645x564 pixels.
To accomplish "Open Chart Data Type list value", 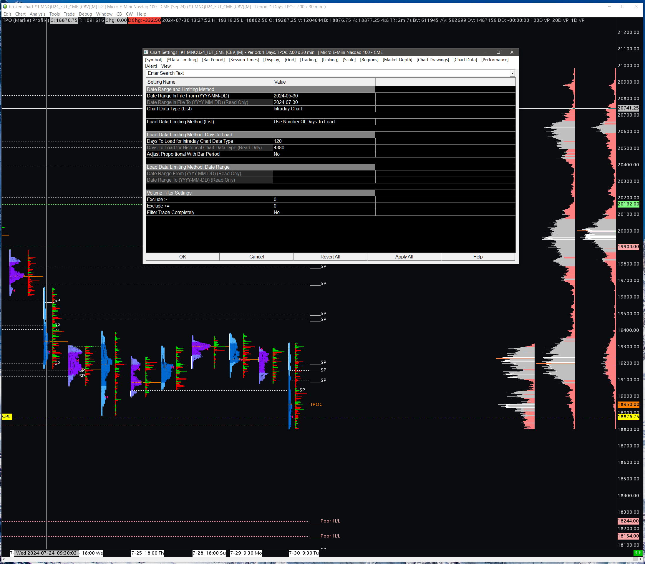I will (x=324, y=109).
